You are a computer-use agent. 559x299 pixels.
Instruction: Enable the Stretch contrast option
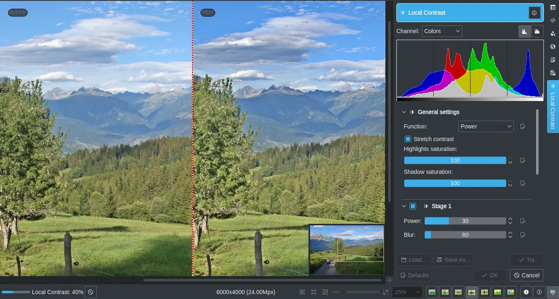(407, 139)
